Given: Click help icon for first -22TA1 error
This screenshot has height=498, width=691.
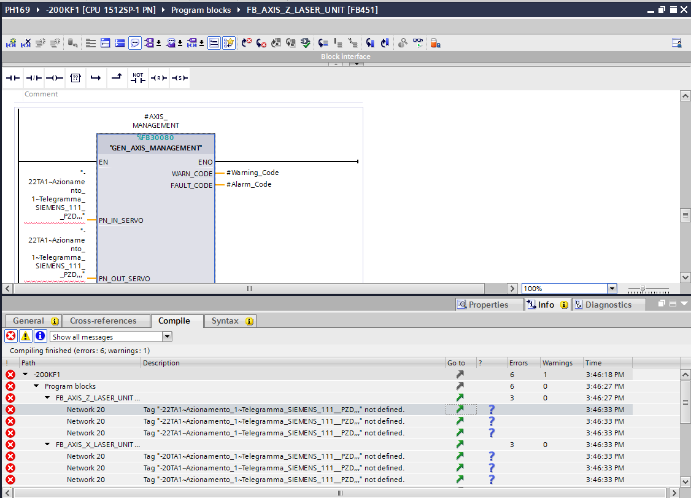Looking at the screenshot, I should coord(491,410).
